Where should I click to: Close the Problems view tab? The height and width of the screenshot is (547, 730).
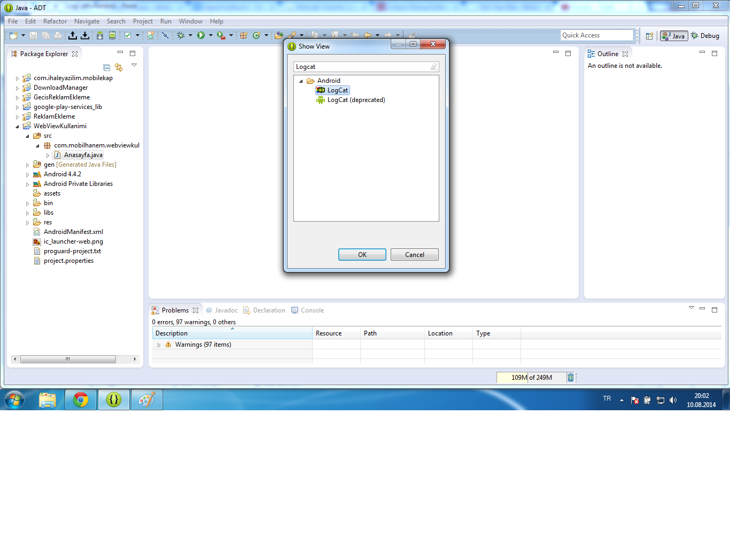[x=196, y=310]
